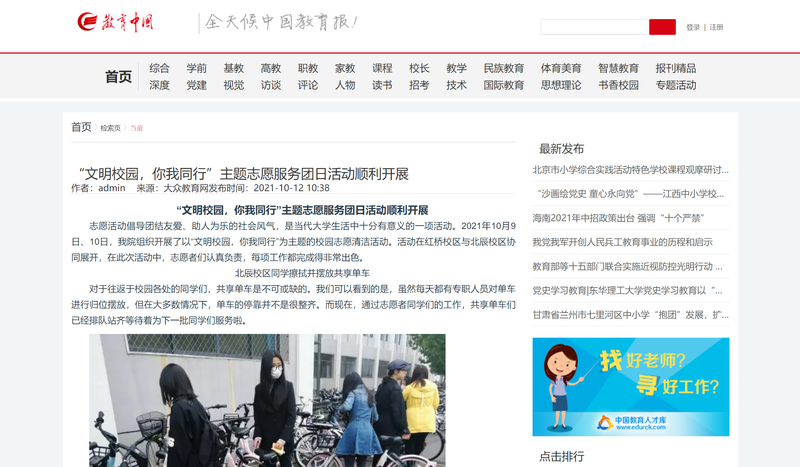Viewport: 800px width, 467px height.
Task: Click the 教育中国 site logo
Action: pyautogui.click(x=115, y=22)
